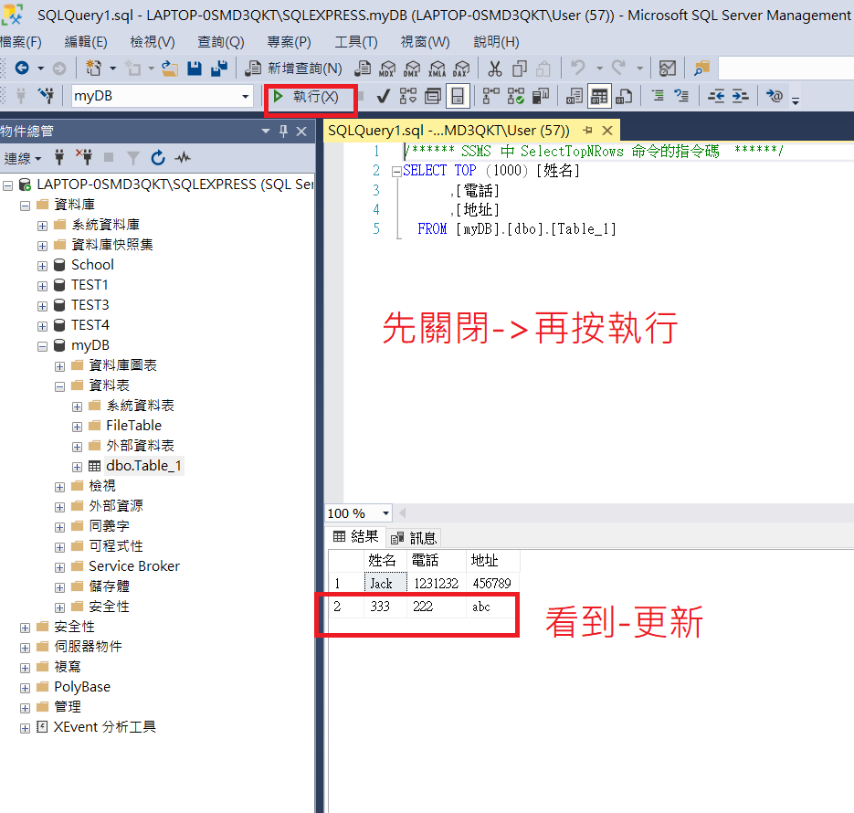This screenshot has width=854, height=813.
Task: Click the Database Engine Query icon
Action: pyautogui.click(x=363, y=69)
